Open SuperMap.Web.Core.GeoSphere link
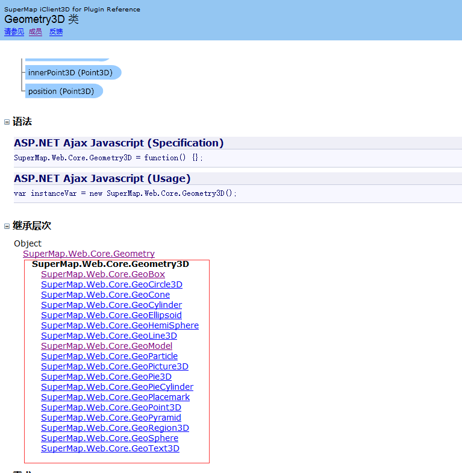 [x=110, y=438]
